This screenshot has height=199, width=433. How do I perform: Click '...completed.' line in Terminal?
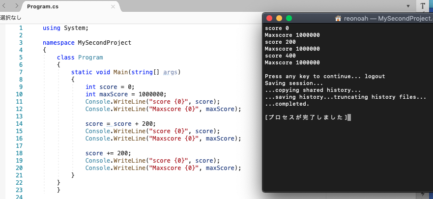click(287, 104)
